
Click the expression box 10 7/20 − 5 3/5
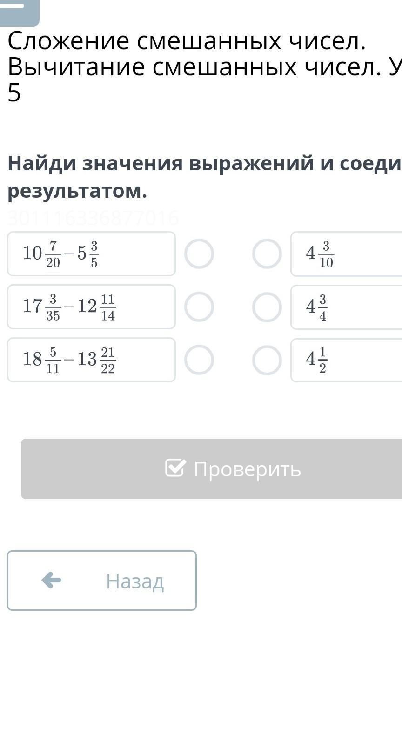pyautogui.click(x=91, y=254)
